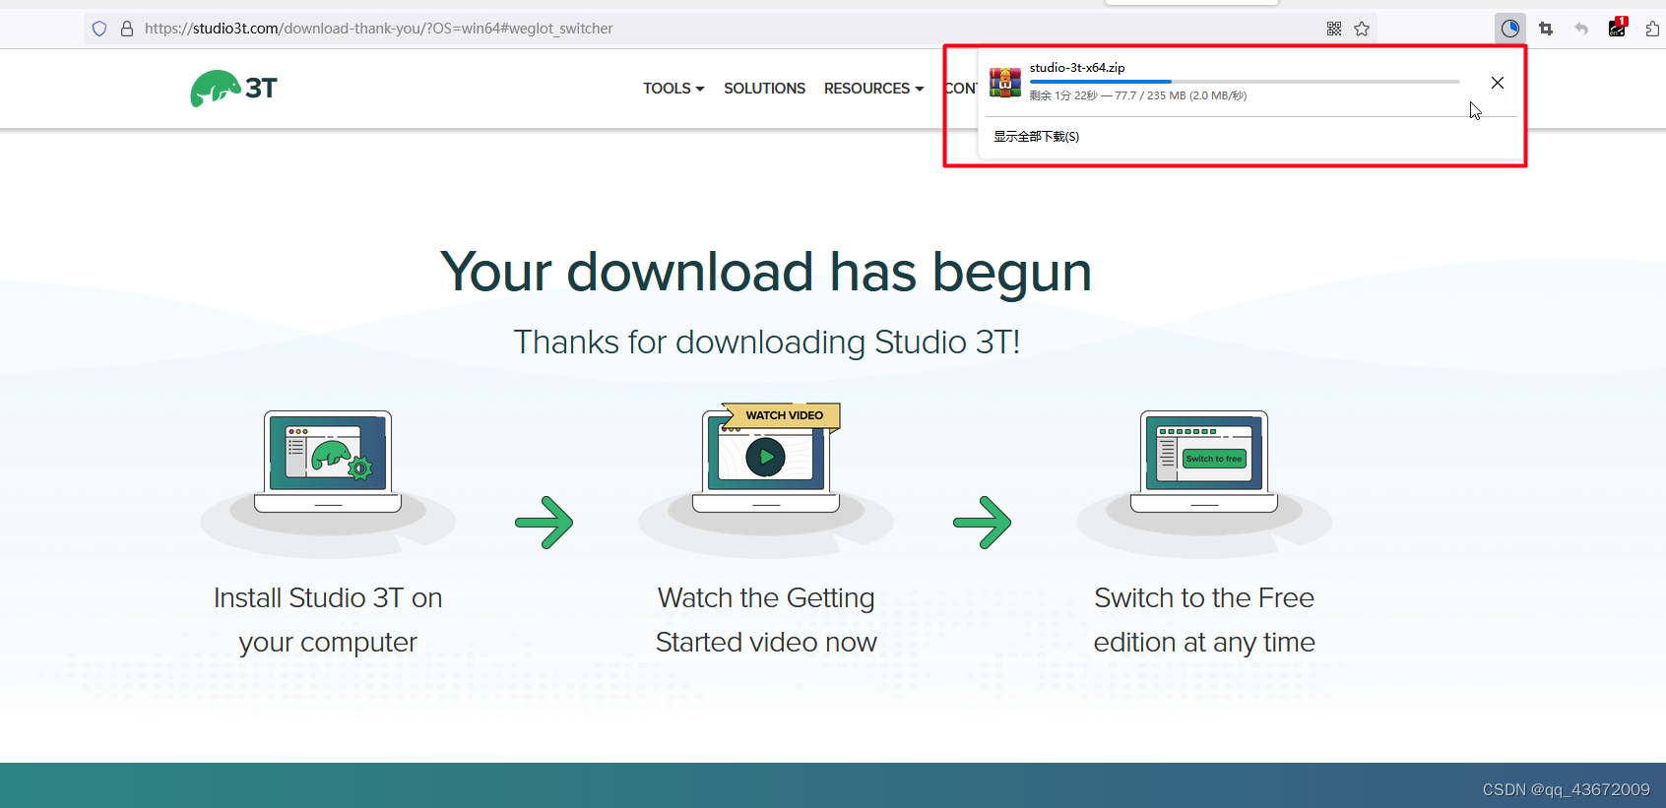
Task: Click the downloads progress toolbar icon
Action: click(1510, 29)
